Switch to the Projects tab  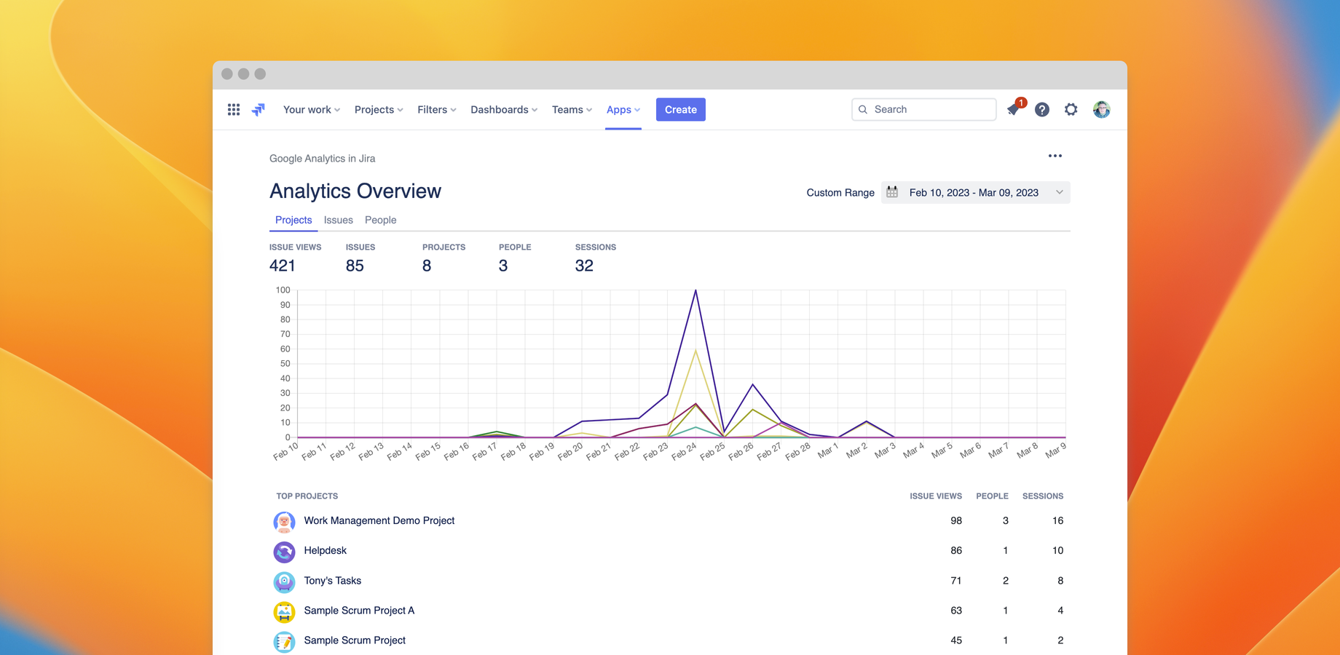(293, 220)
